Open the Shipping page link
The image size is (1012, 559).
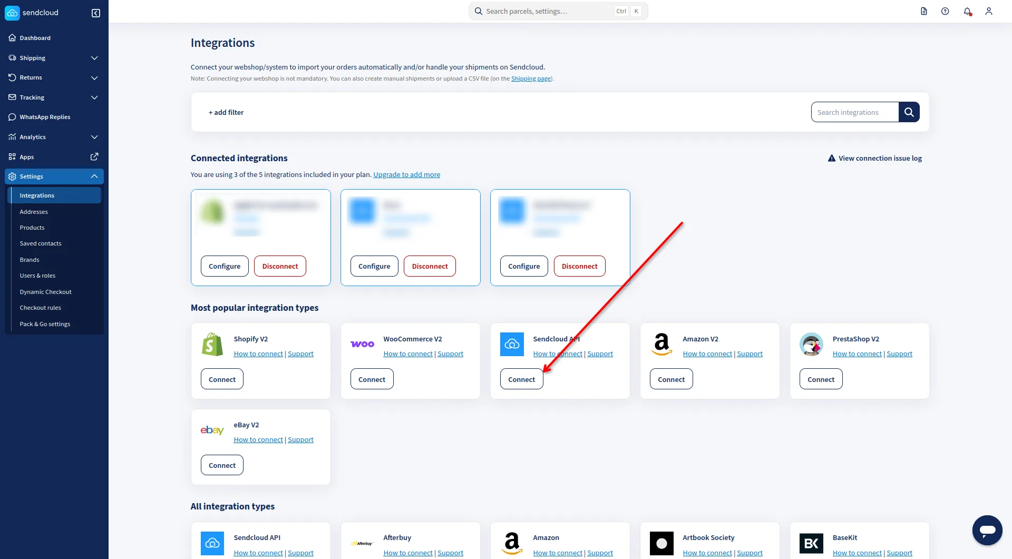pyautogui.click(x=531, y=79)
